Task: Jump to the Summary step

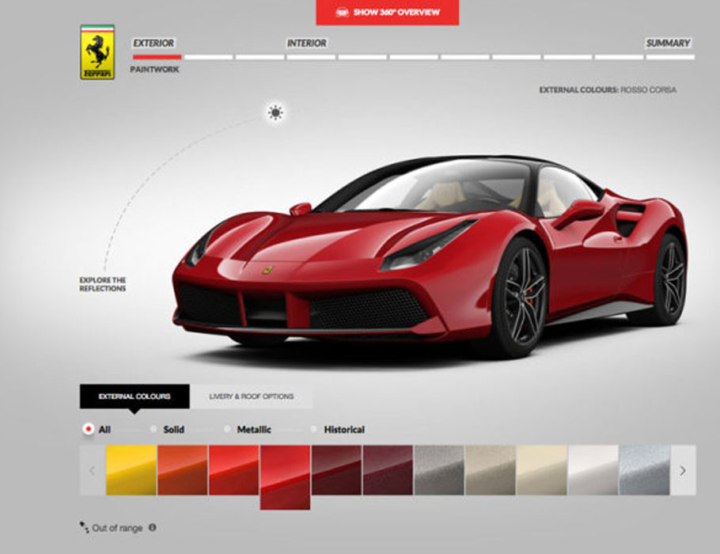Action: (668, 44)
